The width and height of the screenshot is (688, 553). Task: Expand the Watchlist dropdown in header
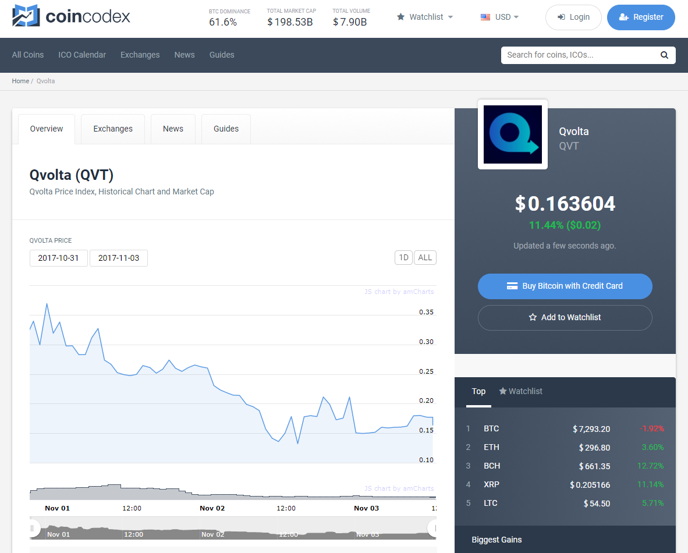(425, 17)
